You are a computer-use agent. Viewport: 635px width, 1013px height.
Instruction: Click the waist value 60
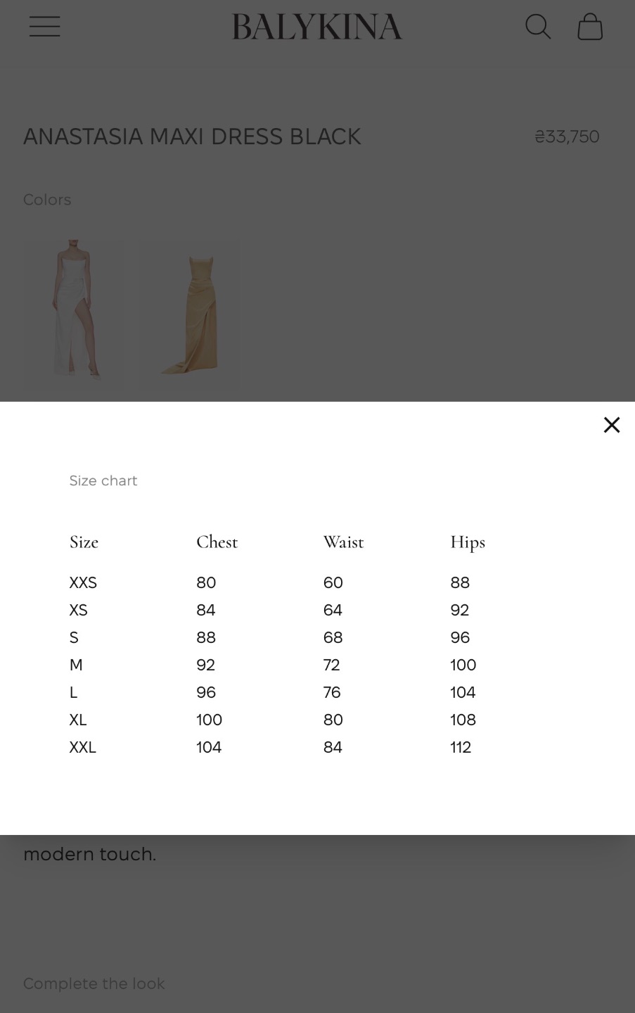coord(333,582)
